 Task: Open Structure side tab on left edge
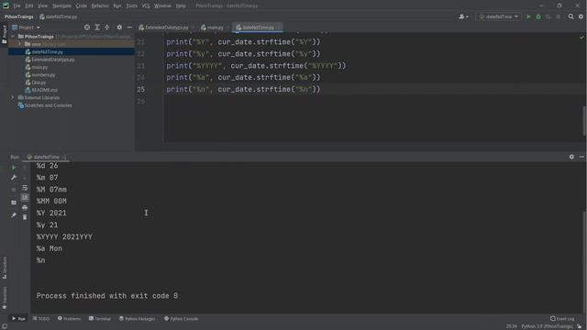[x=5, y=268]
